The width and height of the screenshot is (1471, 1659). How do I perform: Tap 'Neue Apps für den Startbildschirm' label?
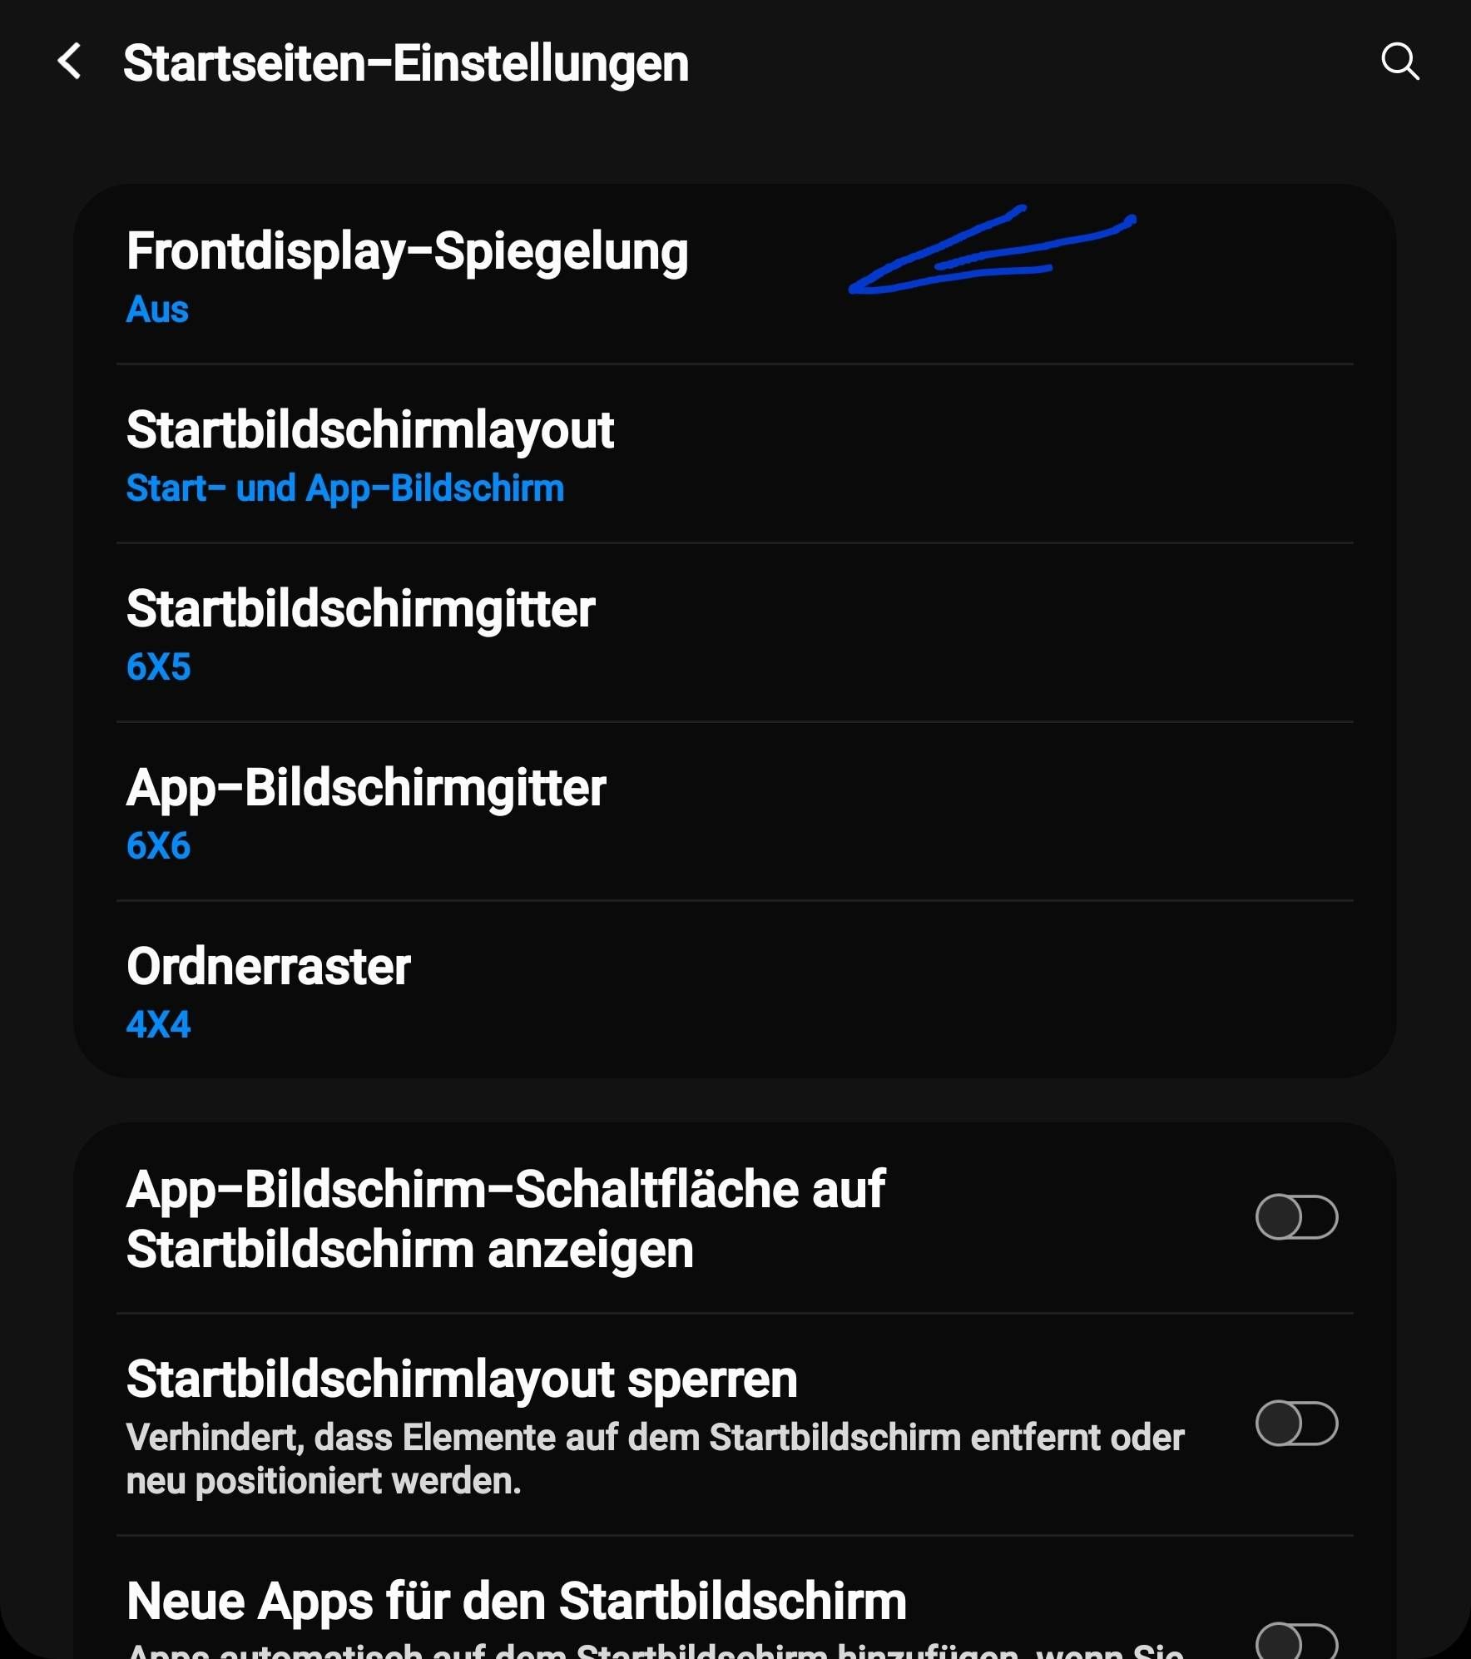pos(516,1602)
